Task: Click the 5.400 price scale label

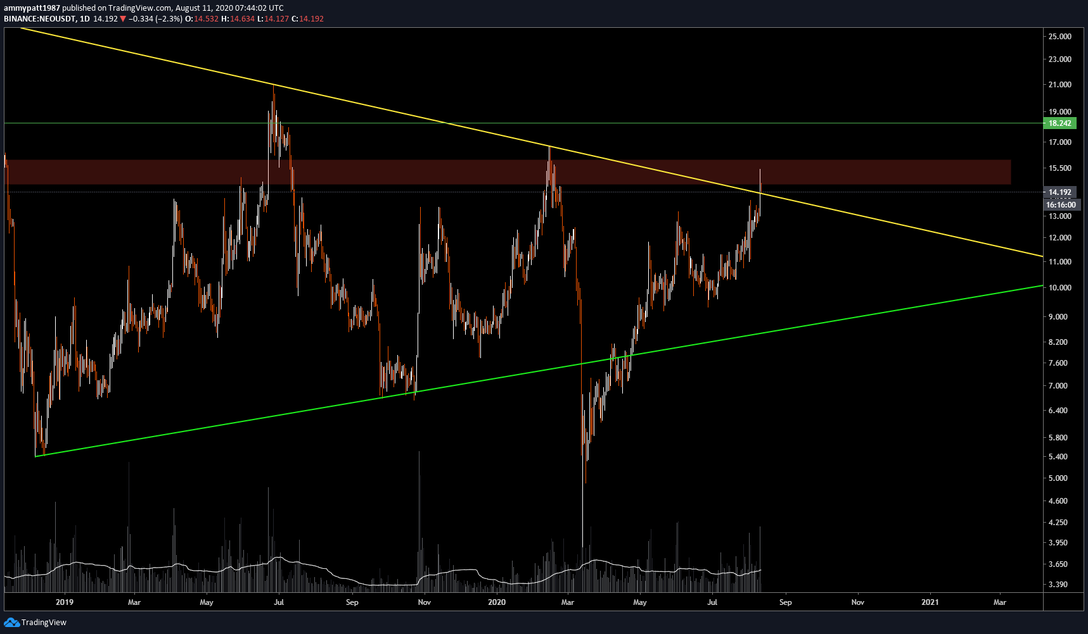Action: click(x=1058, y=457)
